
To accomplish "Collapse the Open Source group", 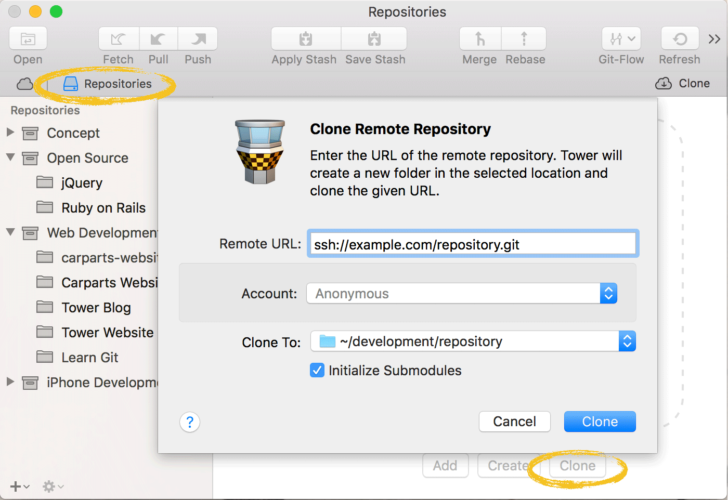I will click(10, 157).
